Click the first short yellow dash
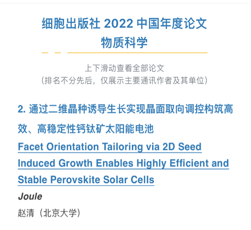 click(45, 53)
